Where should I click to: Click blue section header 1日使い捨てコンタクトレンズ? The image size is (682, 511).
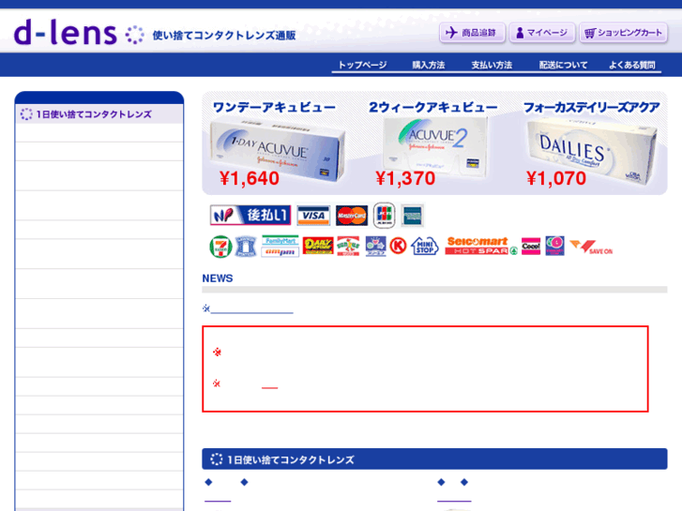[x=434, y=459]
